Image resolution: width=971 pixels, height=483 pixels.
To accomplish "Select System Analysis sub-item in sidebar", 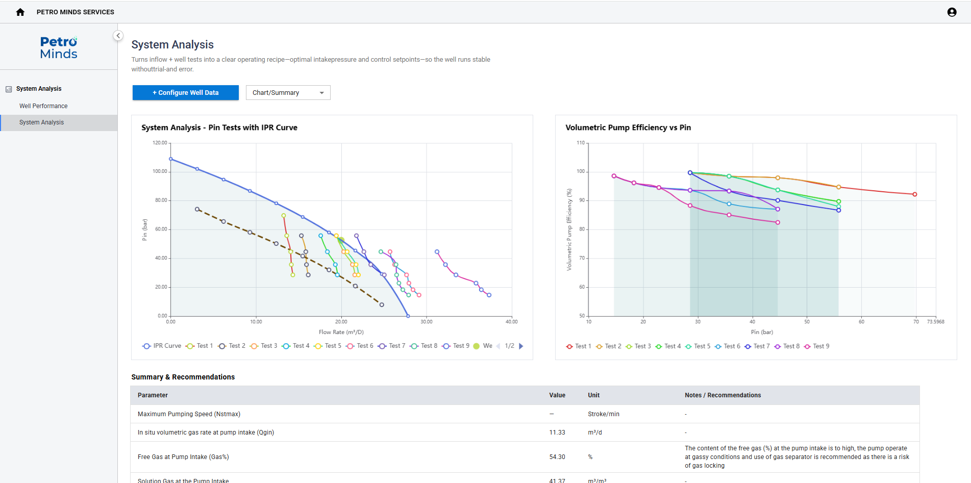I will point(42,122).
